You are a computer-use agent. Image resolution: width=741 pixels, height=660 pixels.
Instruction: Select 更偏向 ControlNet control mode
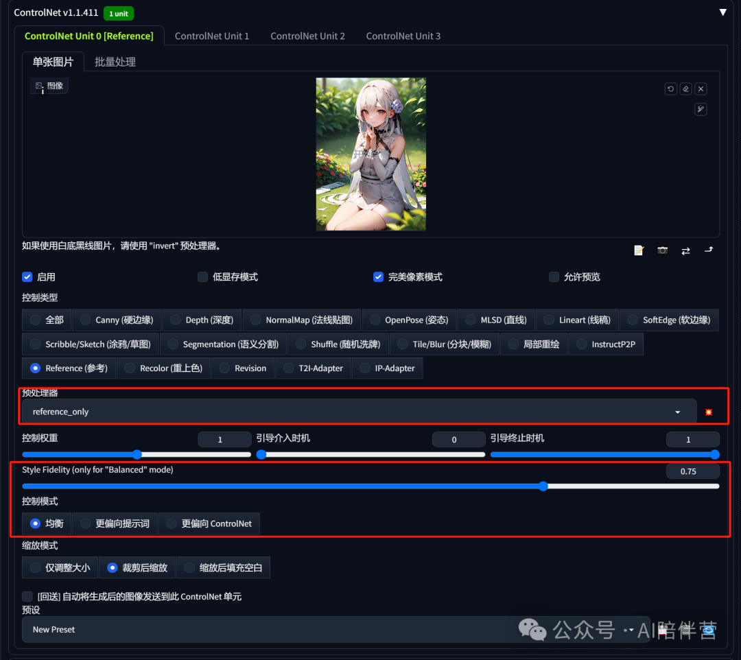(209, 523)
